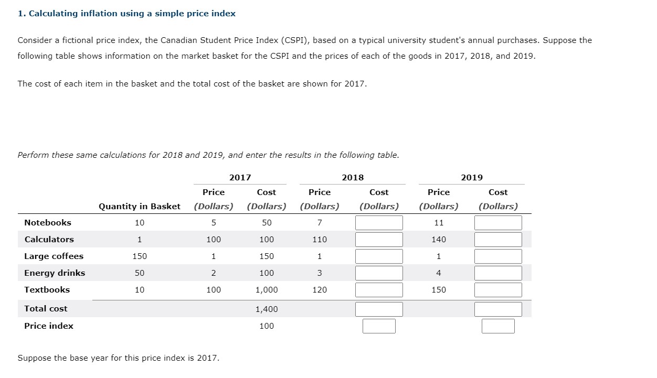
Task: Click the 2018 Cost field for Notebooks
Action: (x=379, y=222)
